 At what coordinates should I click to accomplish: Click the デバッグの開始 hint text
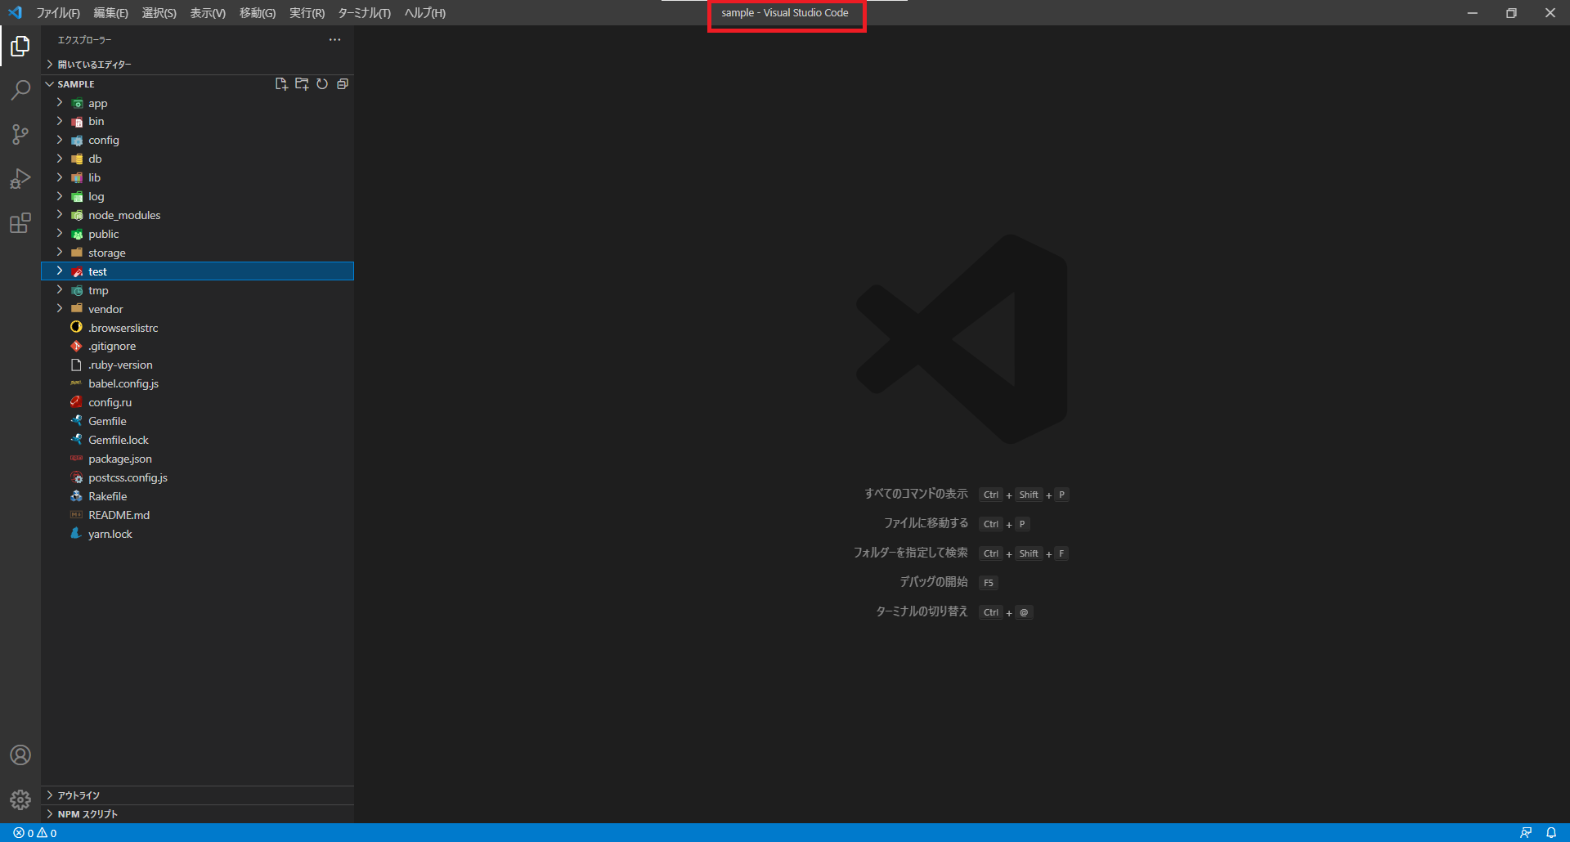934,582
